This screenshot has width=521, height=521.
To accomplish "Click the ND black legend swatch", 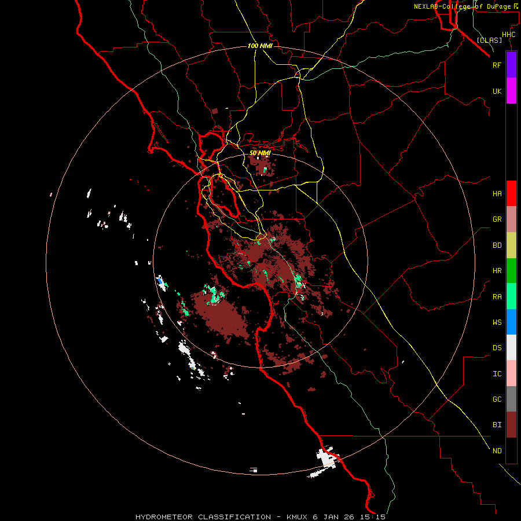I will click(511, 450).
